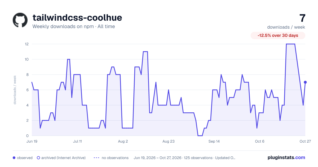The height and width of the screenshot is (167, 318).
Task: Click the large 7 downloads figure
Action: [x=302, y=18]
